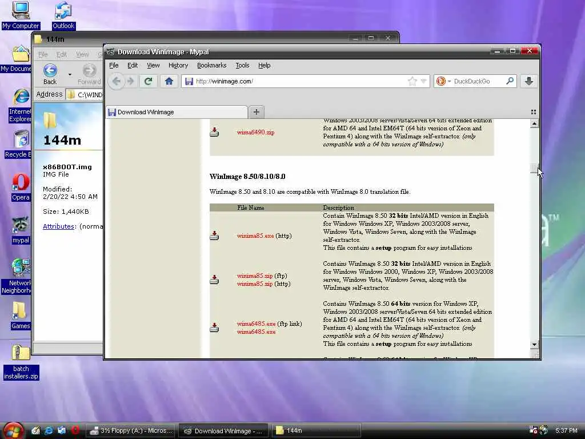
Task: Open Edit menu in 144m window
Action: point(62,54)
